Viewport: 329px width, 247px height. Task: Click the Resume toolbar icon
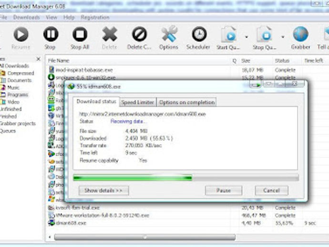pyautogui.click(x=21, y=34)
